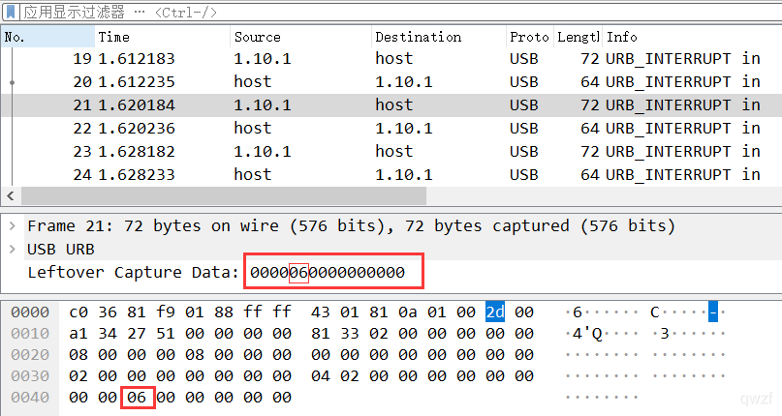Focus the display filter input field
Screen dimensions: 782x416
pyautogui.click(x=400, y=12)
